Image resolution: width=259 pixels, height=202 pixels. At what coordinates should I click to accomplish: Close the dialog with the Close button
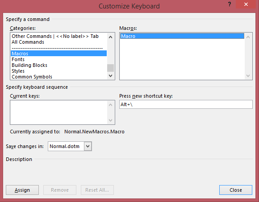coord(236,190)
